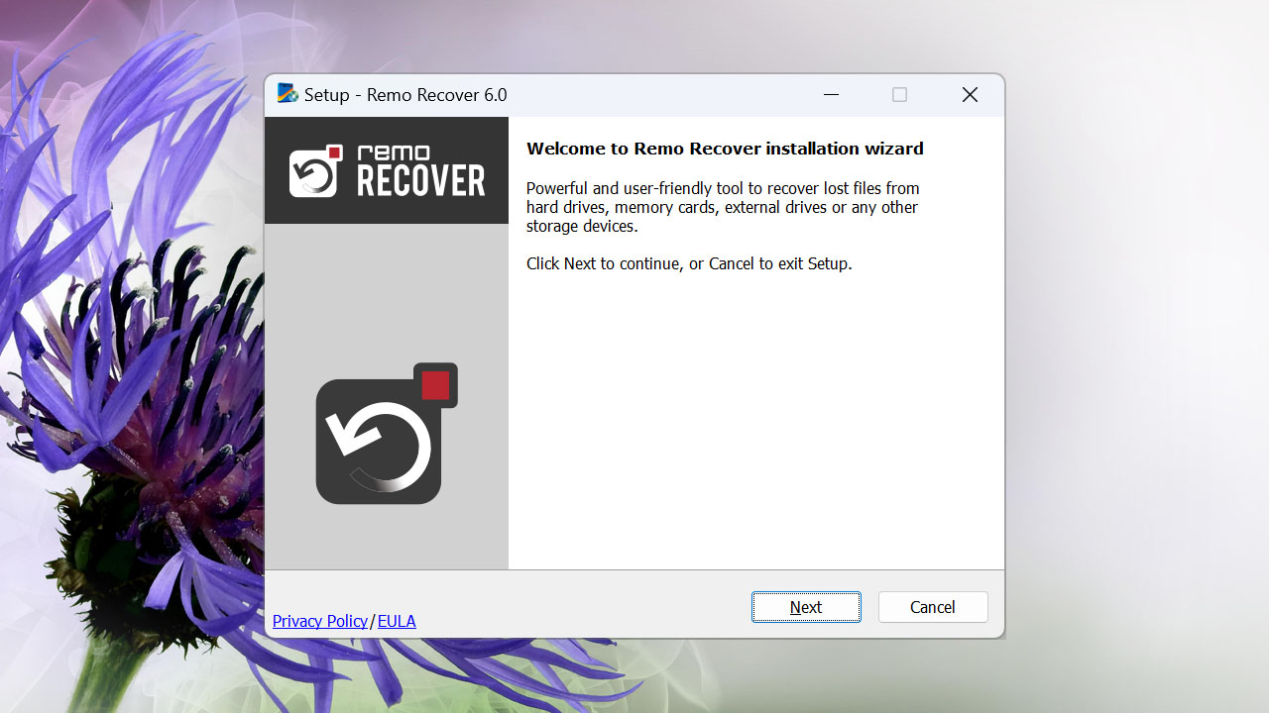The image size is (1269, 713).
Task: Click the 'Powerful and user-friendly tool' description
Action: click(724, 207)
